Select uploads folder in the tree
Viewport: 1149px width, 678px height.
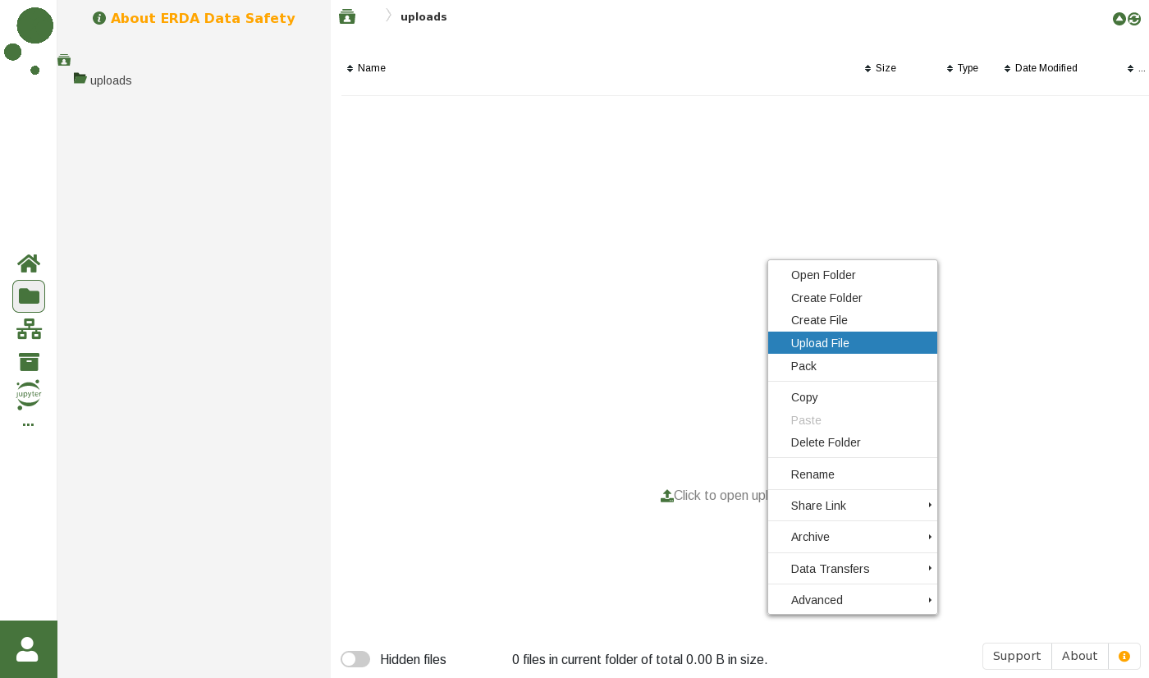pos(111,80)
